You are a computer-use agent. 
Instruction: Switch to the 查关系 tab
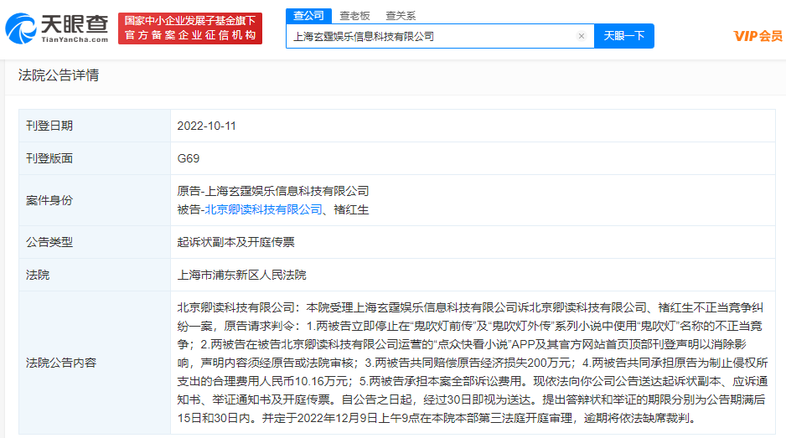[x=401, y=16]
